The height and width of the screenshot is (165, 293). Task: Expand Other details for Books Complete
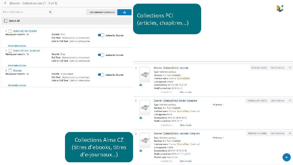pos(186,125)
